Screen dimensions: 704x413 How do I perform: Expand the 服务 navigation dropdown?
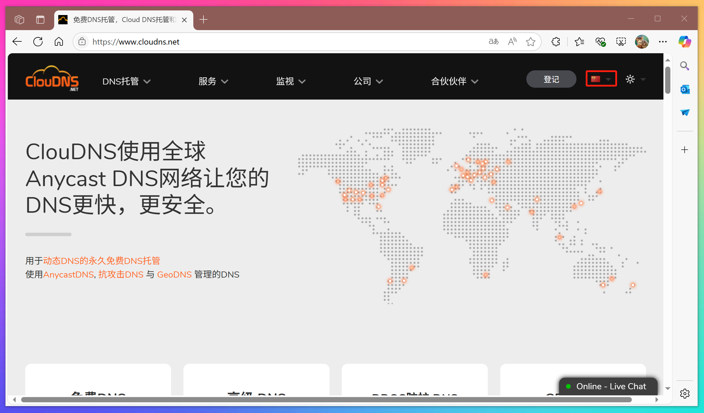(x=213, y=81)
